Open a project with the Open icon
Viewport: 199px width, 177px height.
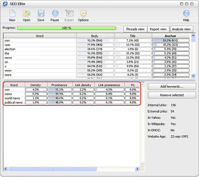tap(27, 13)
